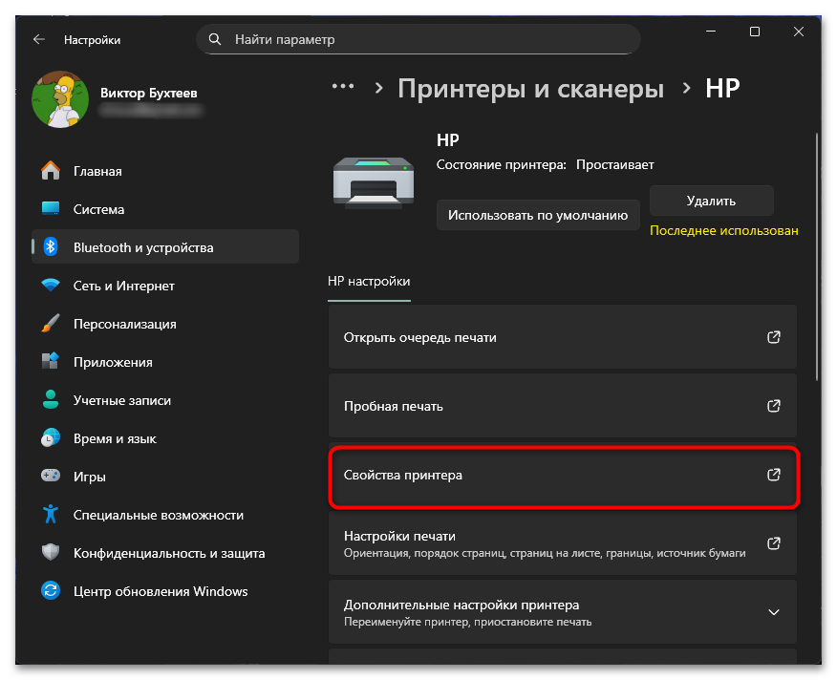The image size is (837, 680).
Task: Click external link icon for Пробная печать
Action: click(x=774, y=406)
